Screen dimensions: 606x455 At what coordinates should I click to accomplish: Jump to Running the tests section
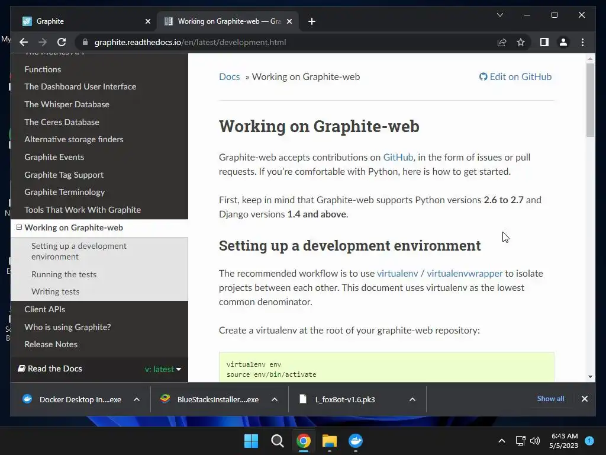pos(64,274)
